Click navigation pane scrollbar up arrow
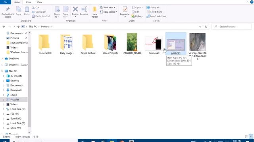Screen dimensions: 254x142 coord(29,33)
